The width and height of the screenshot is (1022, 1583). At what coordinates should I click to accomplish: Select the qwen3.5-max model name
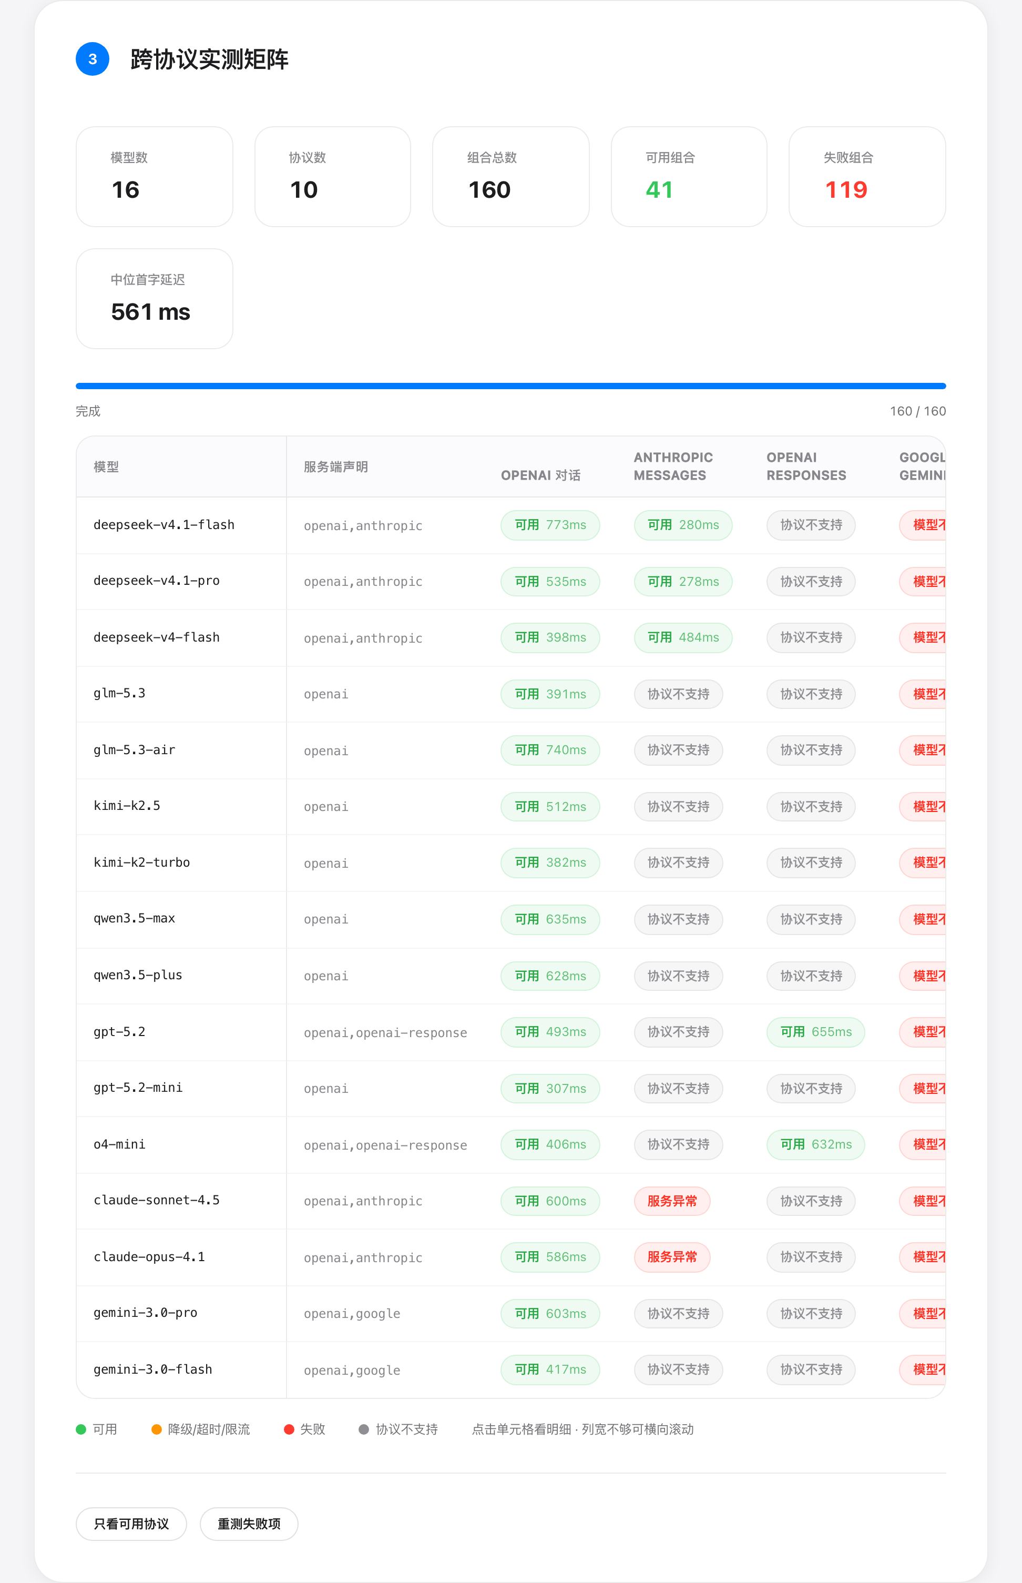pyautogui.click(x=134, y=919)
